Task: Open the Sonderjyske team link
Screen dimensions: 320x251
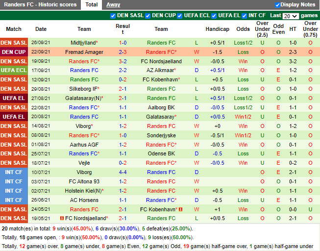Action: coord(161,135)
